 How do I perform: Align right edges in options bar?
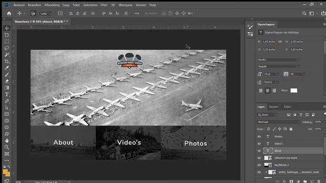point(84,14)
